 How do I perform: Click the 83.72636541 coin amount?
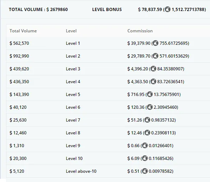coord(170,81)
